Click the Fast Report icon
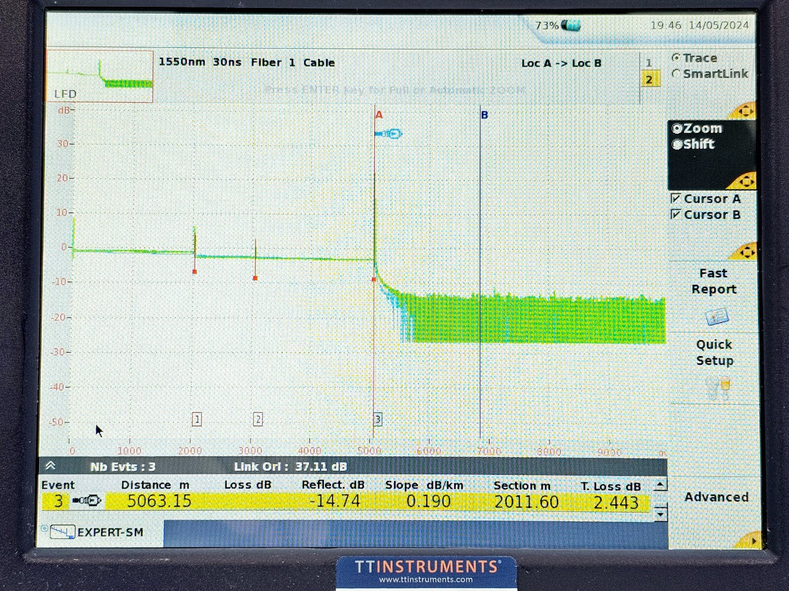789x591 pixels. pos(717,317)
